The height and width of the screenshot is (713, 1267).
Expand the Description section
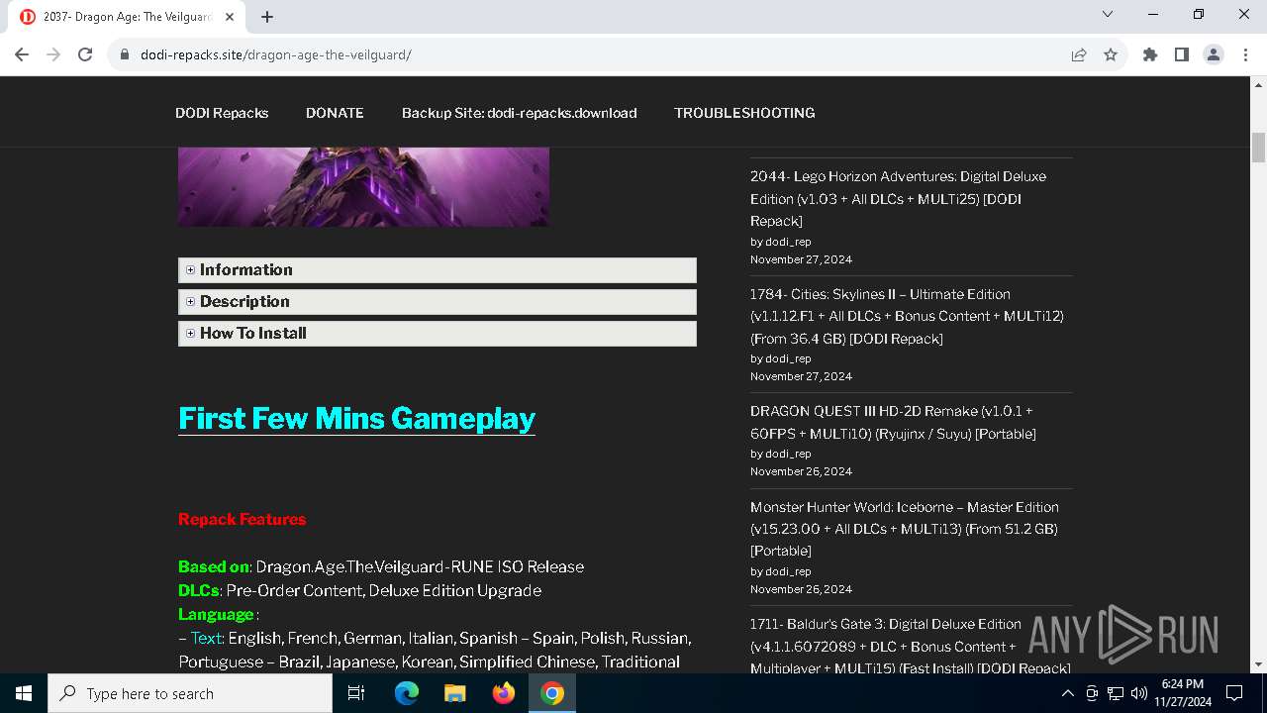[438, 302]
